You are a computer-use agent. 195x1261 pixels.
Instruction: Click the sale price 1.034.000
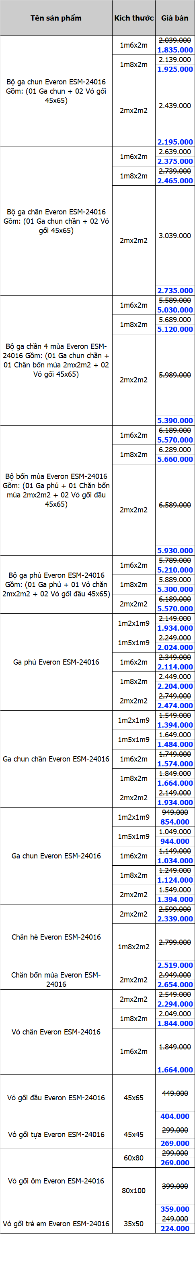click(x=175, y=860)
